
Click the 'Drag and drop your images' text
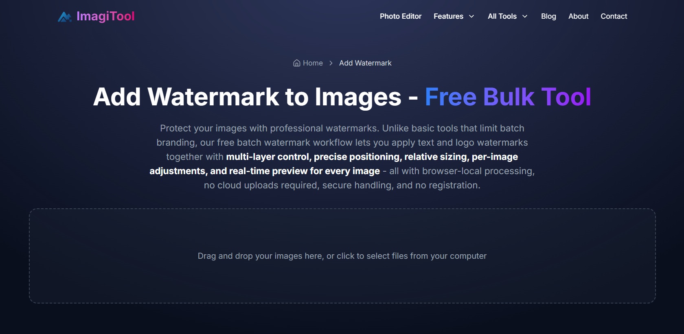(342, 256)
